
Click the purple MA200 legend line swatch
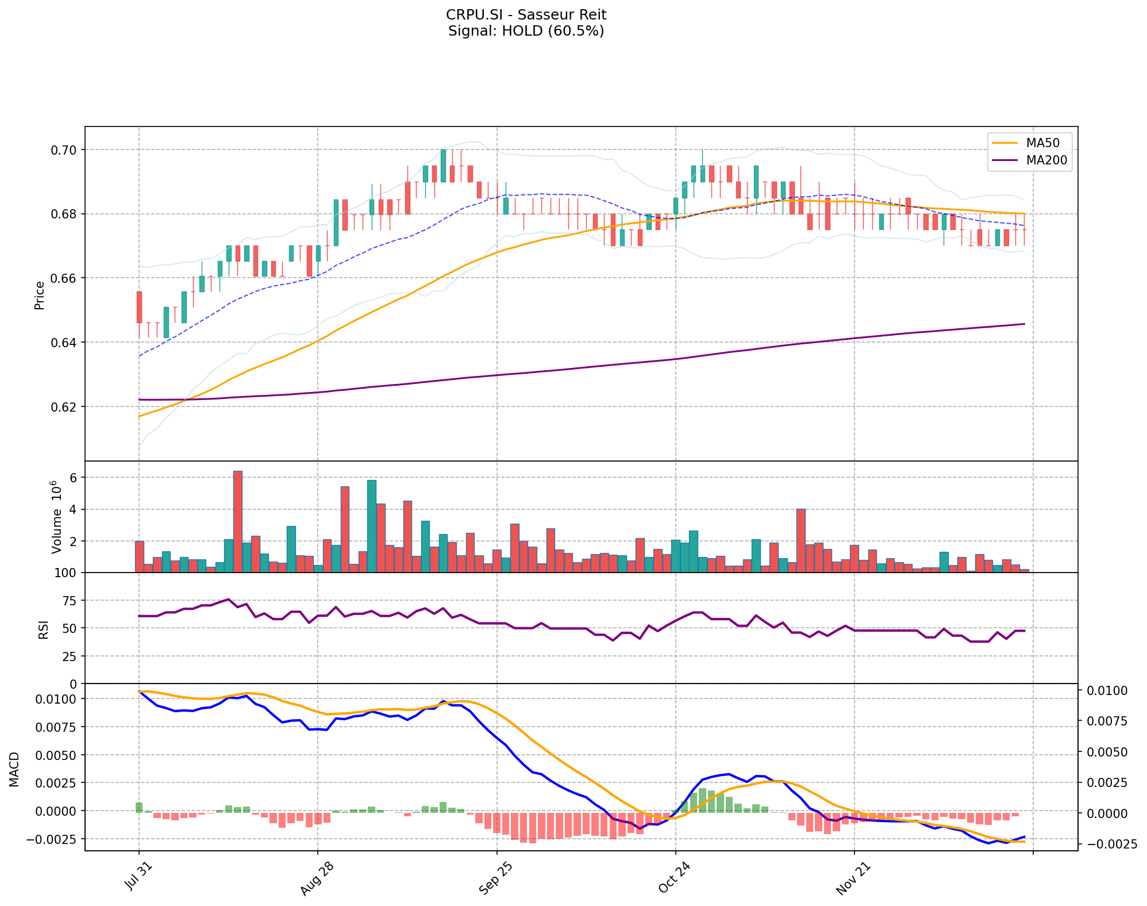pos(1005,160)
